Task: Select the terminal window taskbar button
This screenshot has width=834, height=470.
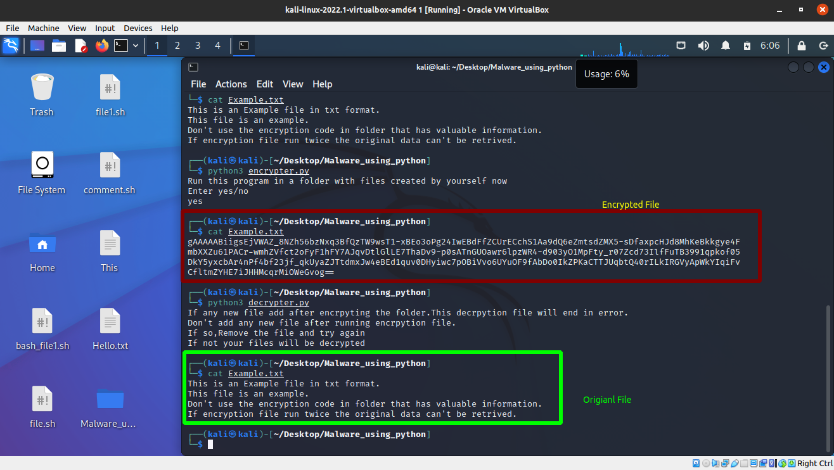Action: pyautogui.click(x=244, y=46)
